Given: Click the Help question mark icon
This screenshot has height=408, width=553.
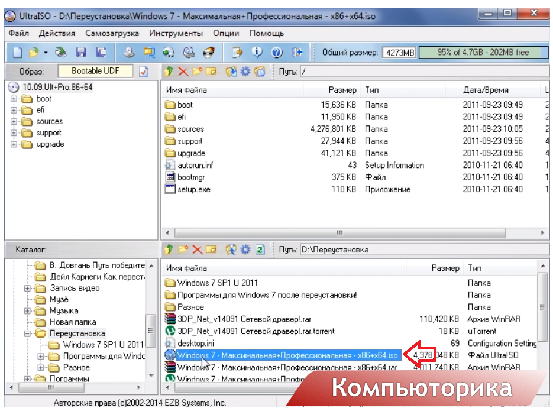Looking at the screenshot, I should click(277, 53).
